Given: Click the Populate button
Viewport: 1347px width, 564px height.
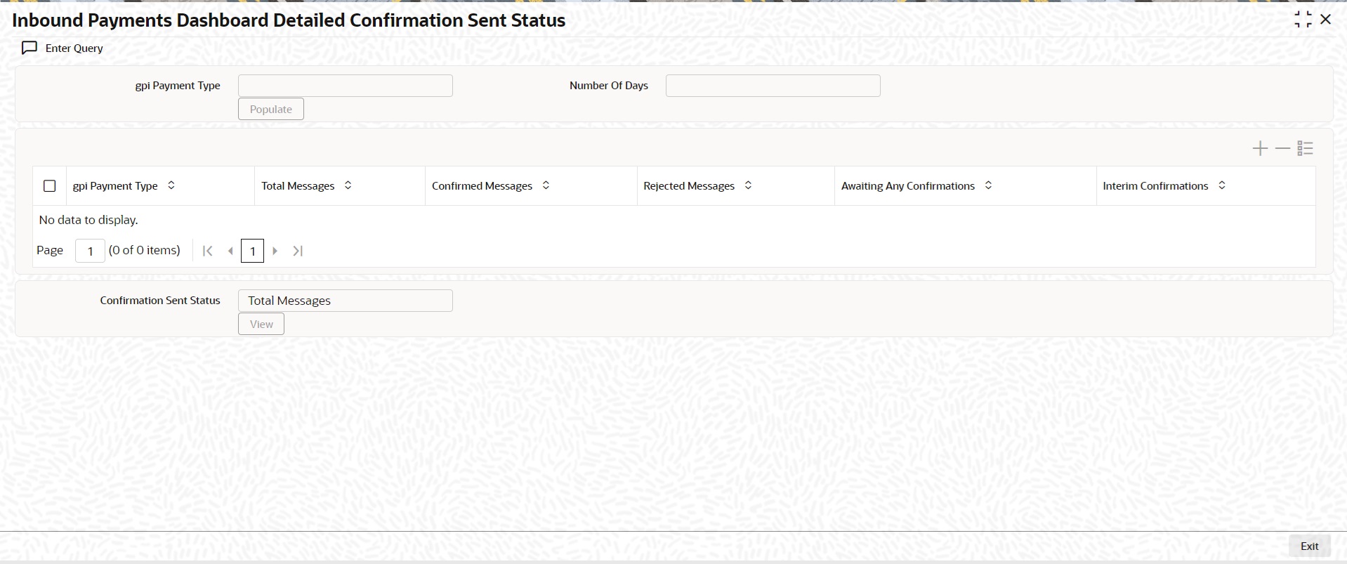Looking at the screenshot, I should click(x=271, y=109).
